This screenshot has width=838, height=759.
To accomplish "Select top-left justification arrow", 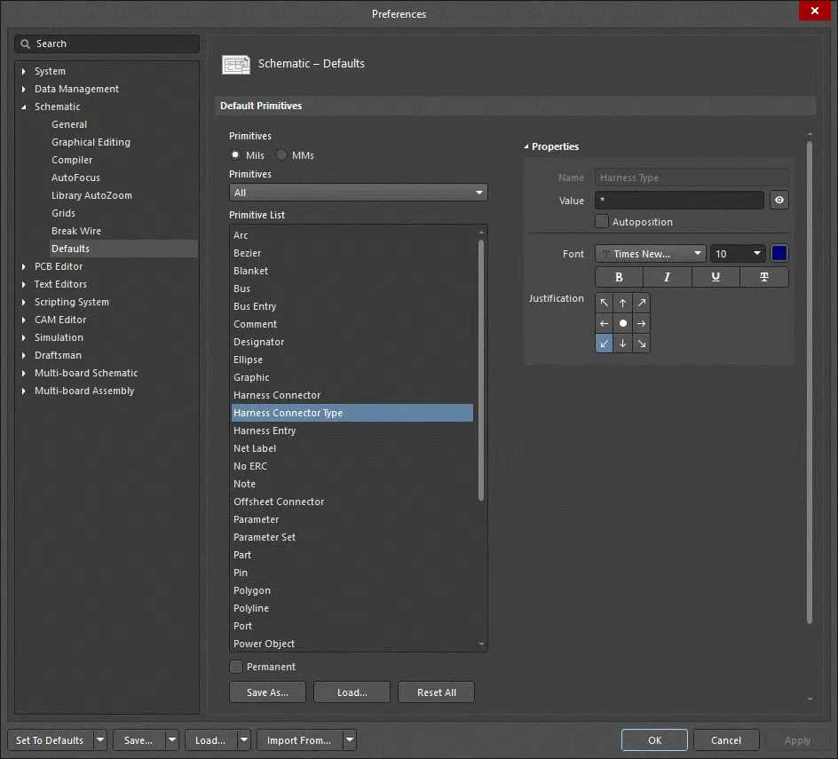I will (x=605, y=303).
